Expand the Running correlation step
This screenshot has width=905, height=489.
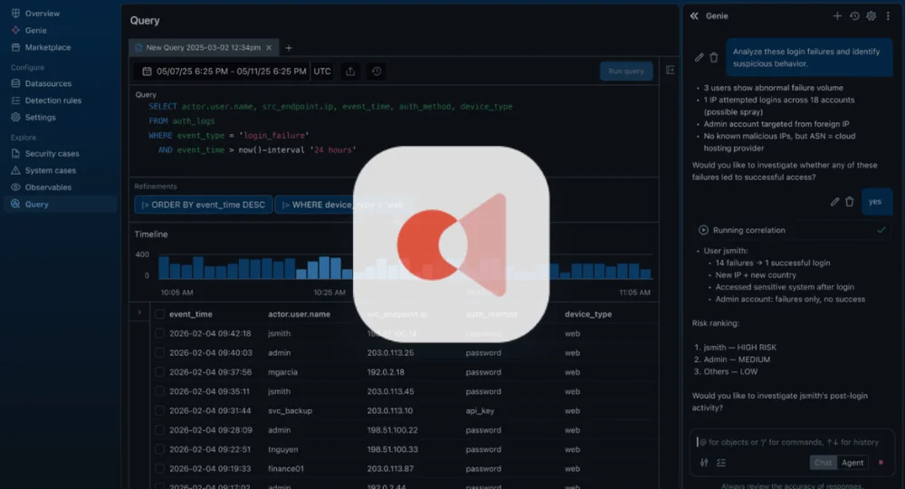tap(792, 230)
